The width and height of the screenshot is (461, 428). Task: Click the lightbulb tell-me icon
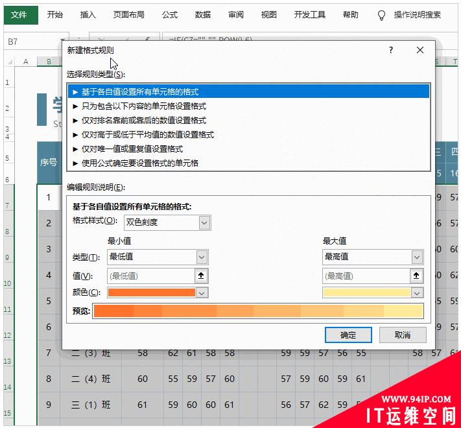381,15
